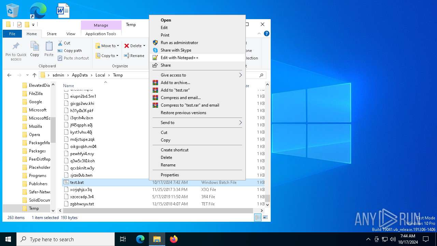Viewport: 437px width, 246px height.
Task: Switch to the Share ribbon tab
Action: click(52, 34)
